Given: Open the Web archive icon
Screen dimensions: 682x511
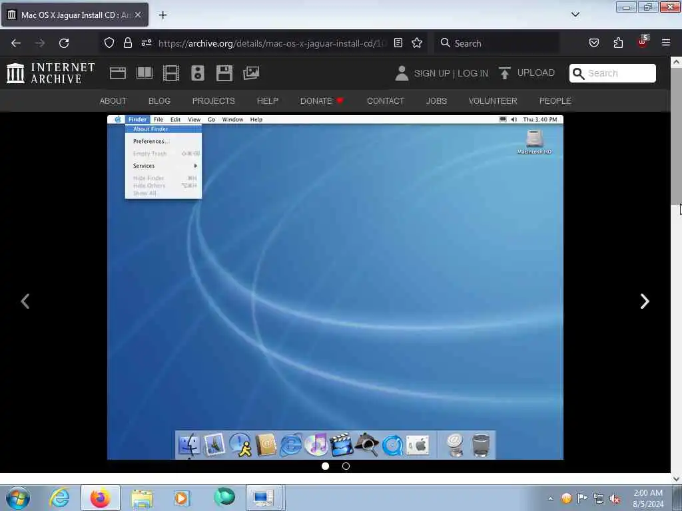Looking at the screenshot, I should point(117,73).
